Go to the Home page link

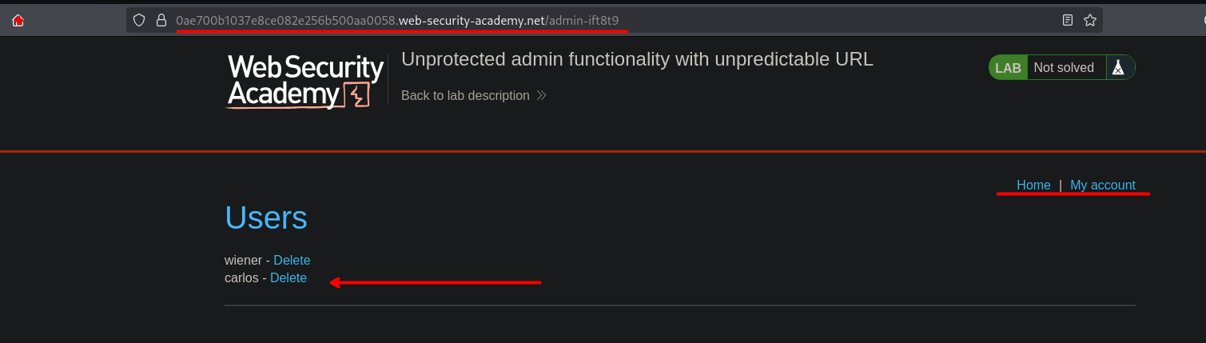(x=1033, y=185)
